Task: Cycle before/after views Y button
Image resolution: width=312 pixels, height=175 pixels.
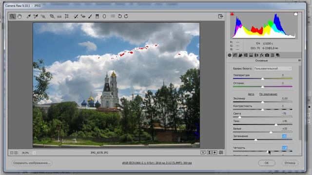Action: [203, 152]
